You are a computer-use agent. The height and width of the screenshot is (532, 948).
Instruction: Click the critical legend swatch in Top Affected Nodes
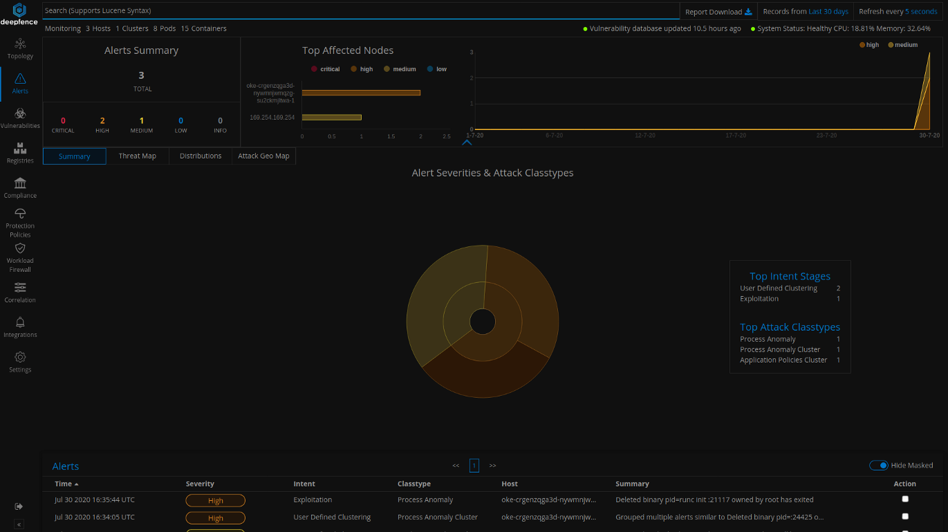[x=314, y=68]
